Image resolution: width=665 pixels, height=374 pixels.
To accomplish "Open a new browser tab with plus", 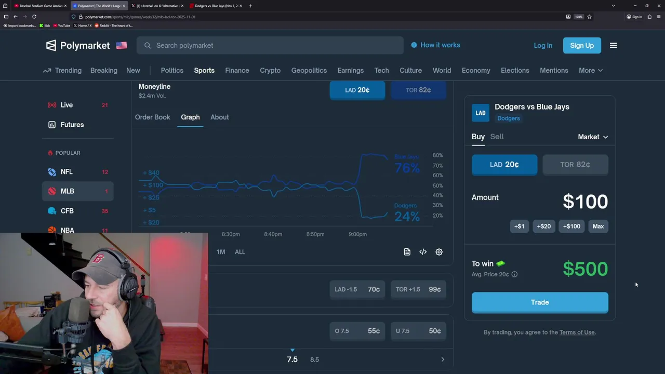I will coord(250,6).
